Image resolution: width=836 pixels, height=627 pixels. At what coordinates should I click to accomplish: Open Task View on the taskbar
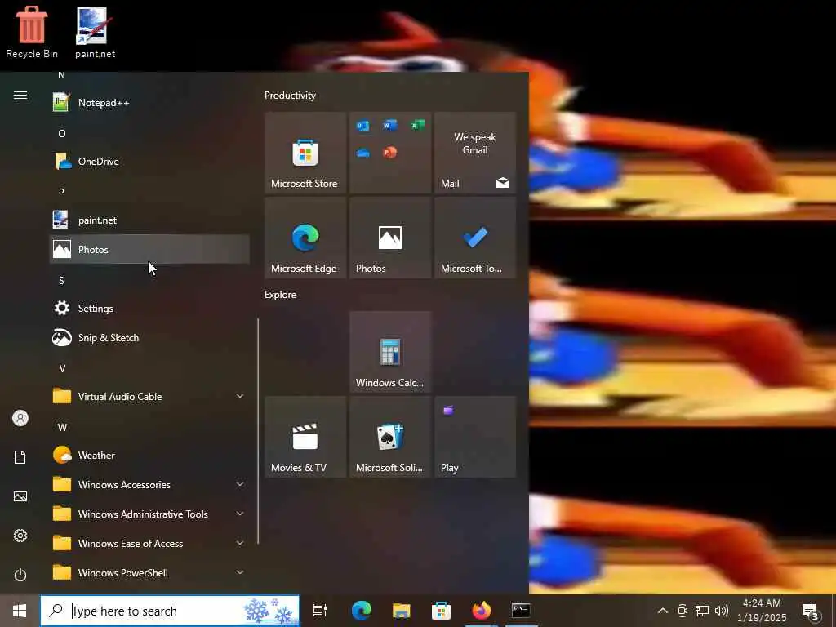[x=319, y=611]
